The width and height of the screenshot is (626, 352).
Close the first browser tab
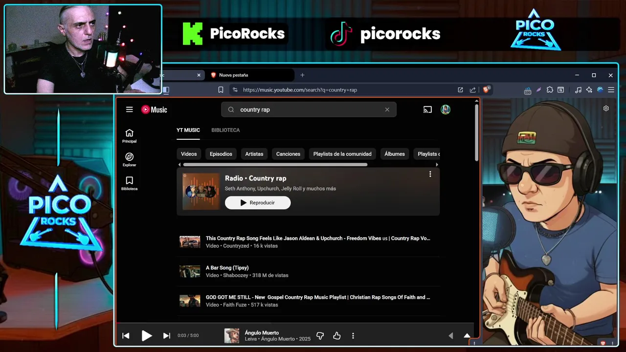click(x=199, y=75)
